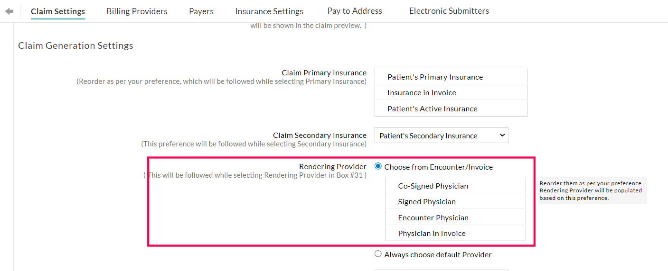The image size is (668, 271).
Task: Open the Claim Settings tab
Action: tap(58, 11)
